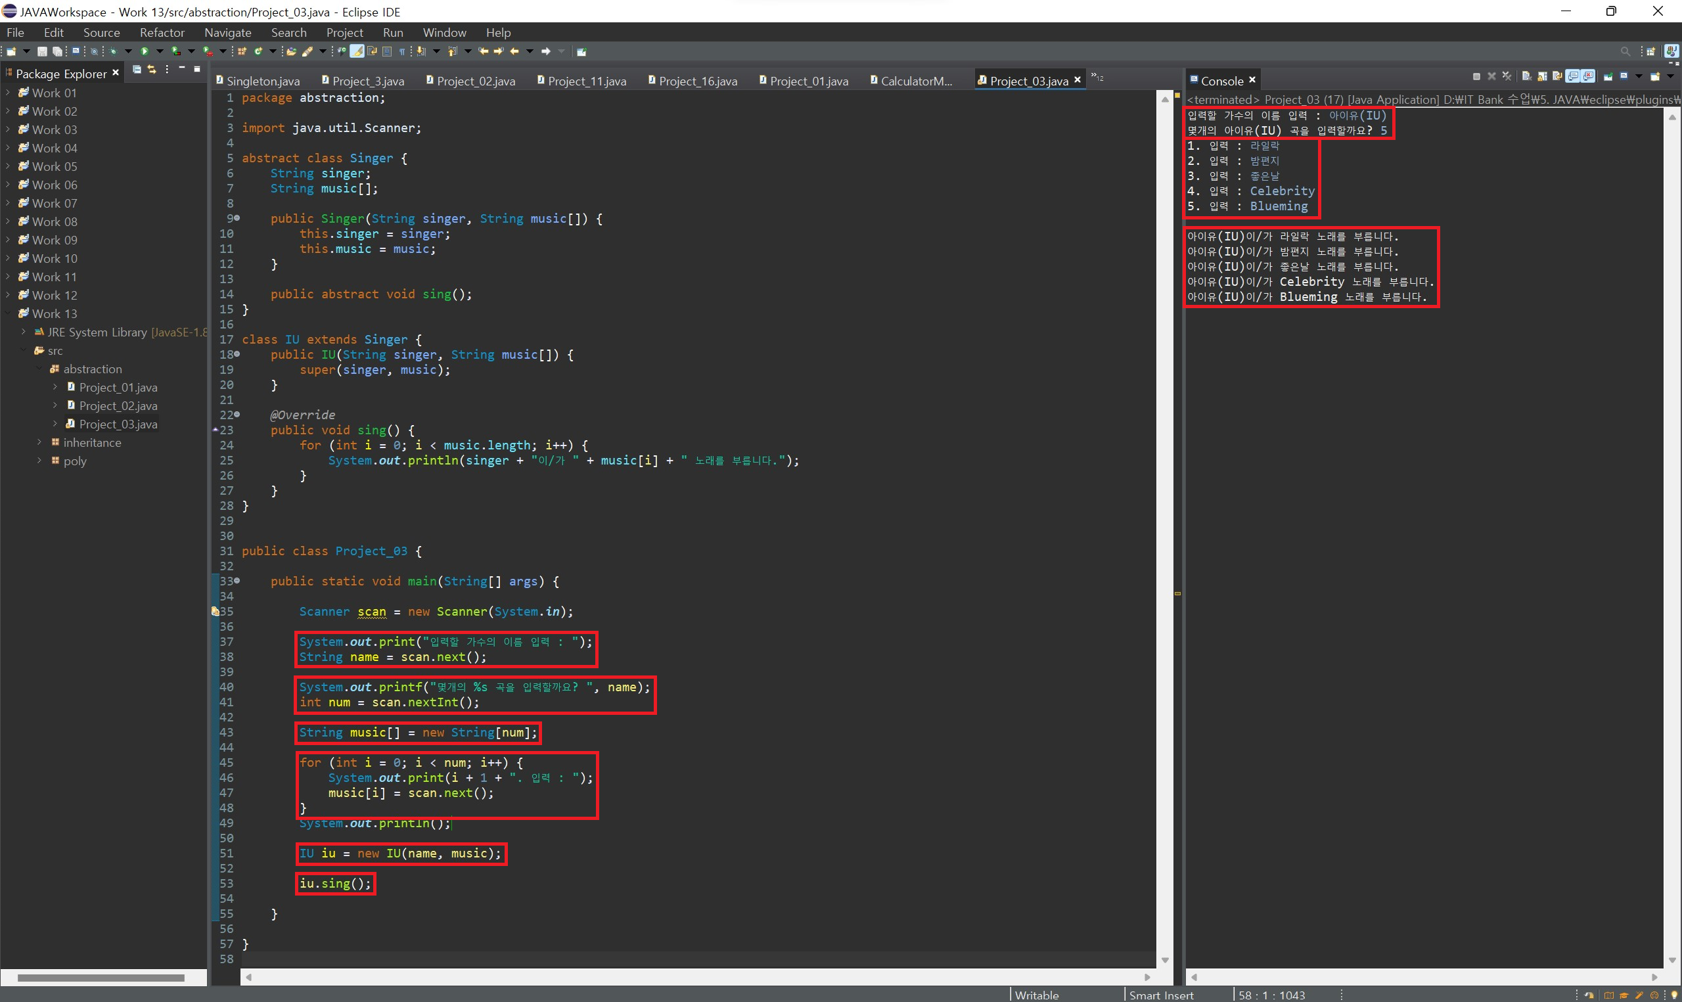Switch to the Project_11.java tab
Image resolution: width=1682 pixels, height=1002 pixels.
click(587, 81)
